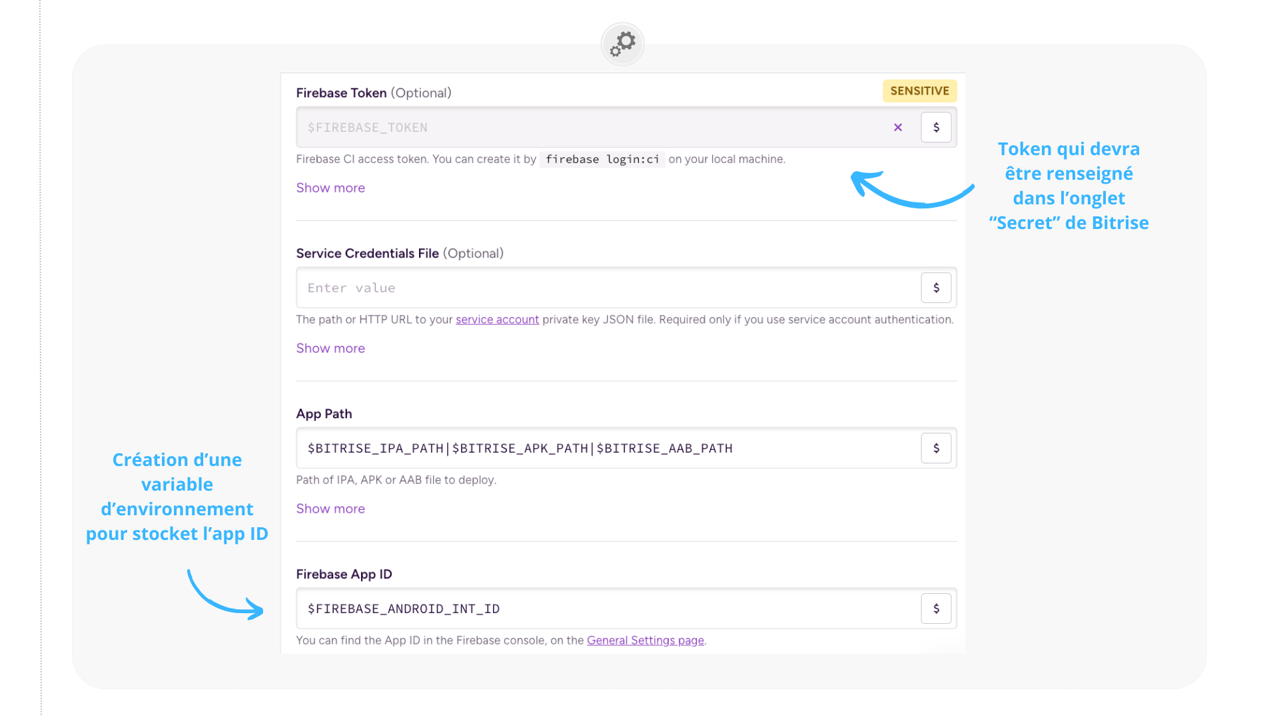Click the Firebase App ID label

coord(344,574)
